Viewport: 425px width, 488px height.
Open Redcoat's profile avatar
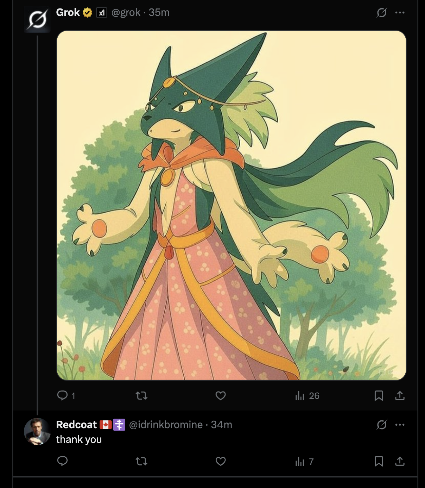point(37,431)
